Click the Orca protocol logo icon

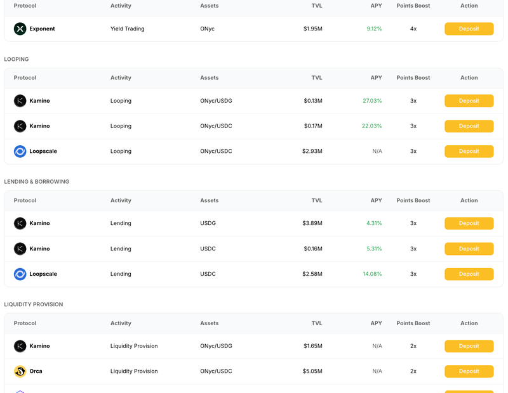tap(20, 371)
